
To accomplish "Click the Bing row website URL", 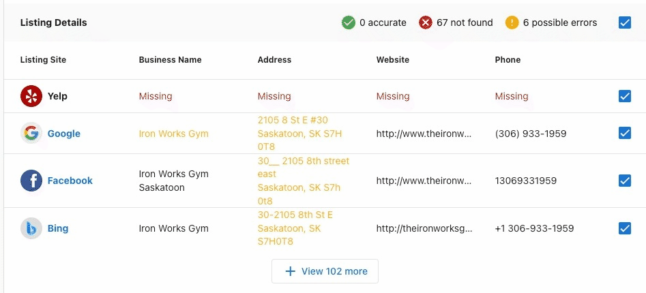I will (x=424, y=228).
